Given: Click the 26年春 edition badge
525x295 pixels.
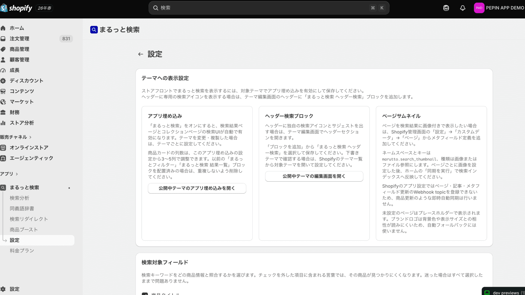Looking at the screenshot, I should [45, 8].
